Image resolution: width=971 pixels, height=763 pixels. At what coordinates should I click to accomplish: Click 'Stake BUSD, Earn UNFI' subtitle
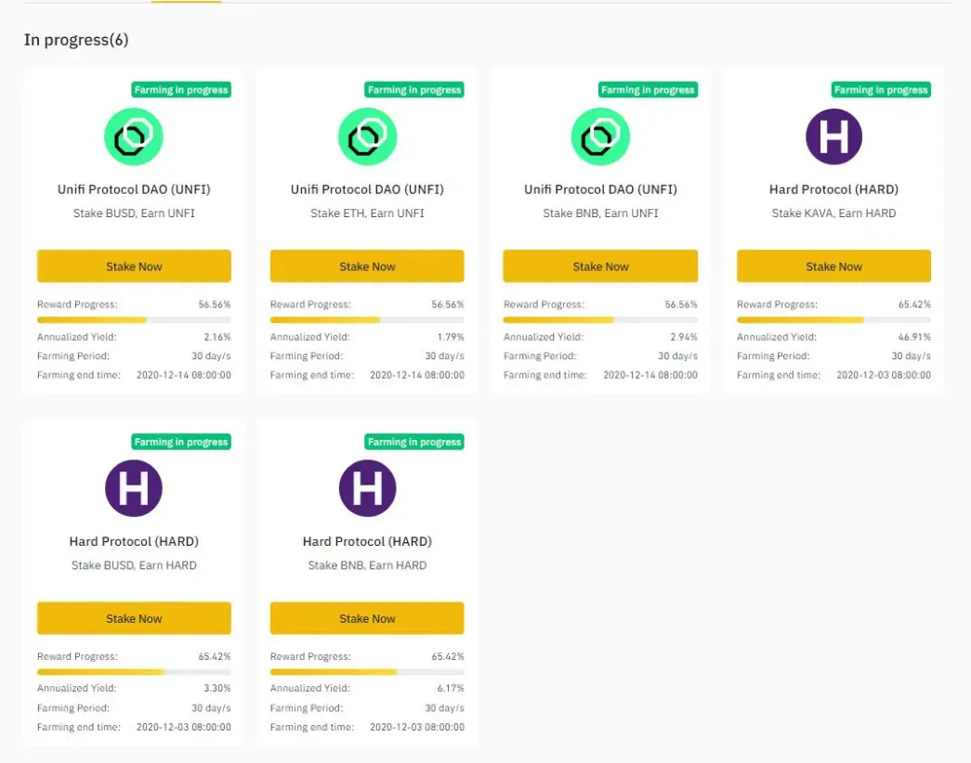click(x=134, y=213)
